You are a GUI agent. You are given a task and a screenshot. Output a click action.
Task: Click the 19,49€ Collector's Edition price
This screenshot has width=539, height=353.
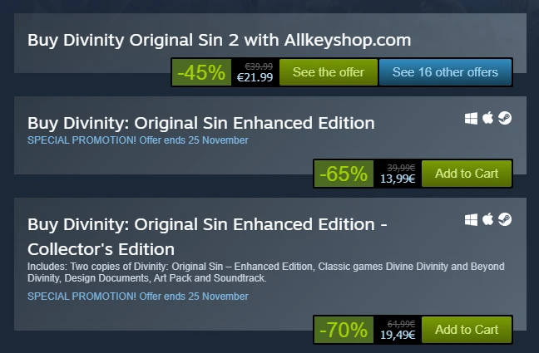[x=398, y=335]
